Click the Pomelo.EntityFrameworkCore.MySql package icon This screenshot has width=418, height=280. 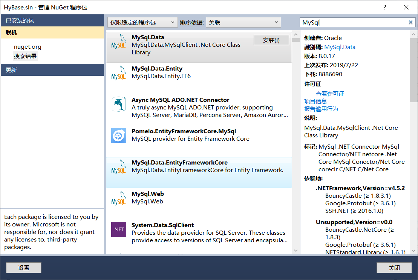119,135
